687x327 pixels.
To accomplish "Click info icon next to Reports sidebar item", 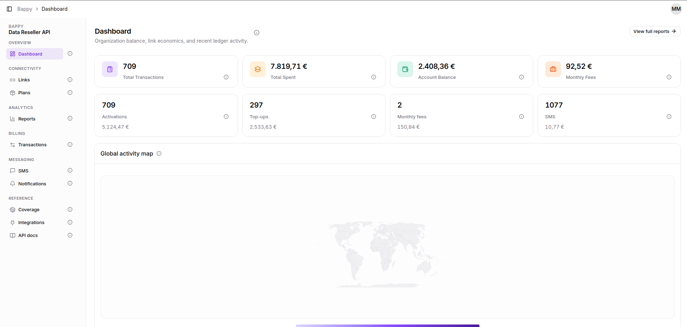I will pos(70,119).
